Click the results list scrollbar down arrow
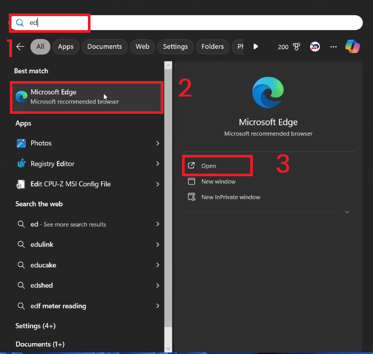Image resolution: width=373 pixels, height=354 pixels. pos(168,348)
